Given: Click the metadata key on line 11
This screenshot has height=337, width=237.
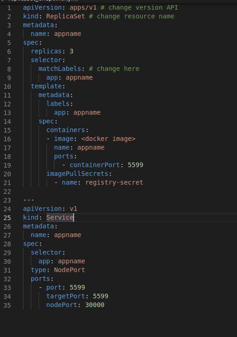Looking at the screenshot, I should [x=54, y=95].
